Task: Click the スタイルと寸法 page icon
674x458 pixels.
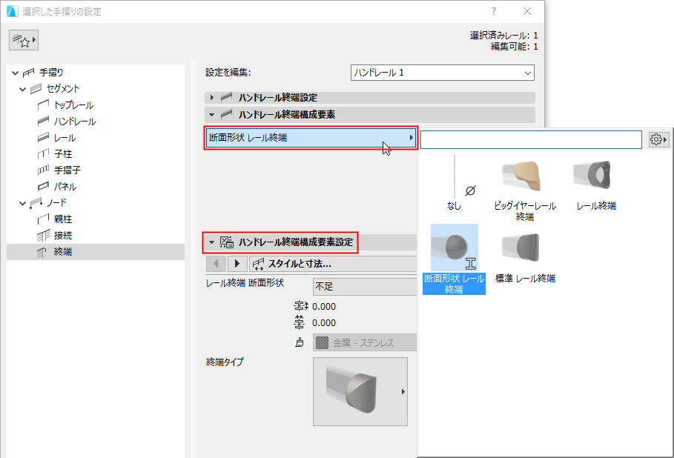Action: click(x=258, y=264)
